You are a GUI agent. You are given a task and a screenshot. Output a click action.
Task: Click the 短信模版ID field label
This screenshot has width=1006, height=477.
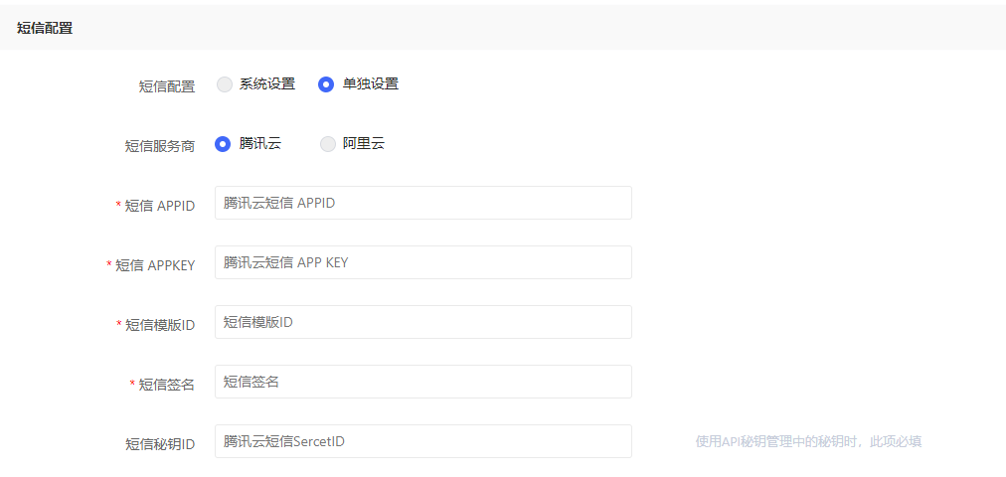(x=159, y=325)
